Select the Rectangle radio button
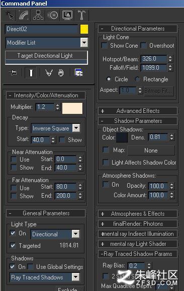 pyautogui.click(x=137, y=79)
